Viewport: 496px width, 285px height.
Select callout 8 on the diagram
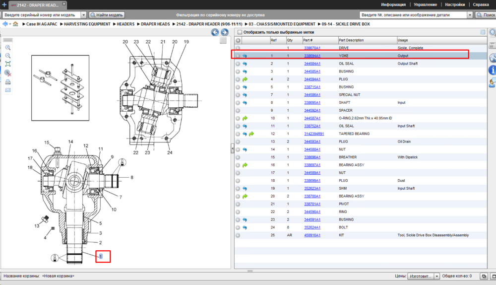132,178
